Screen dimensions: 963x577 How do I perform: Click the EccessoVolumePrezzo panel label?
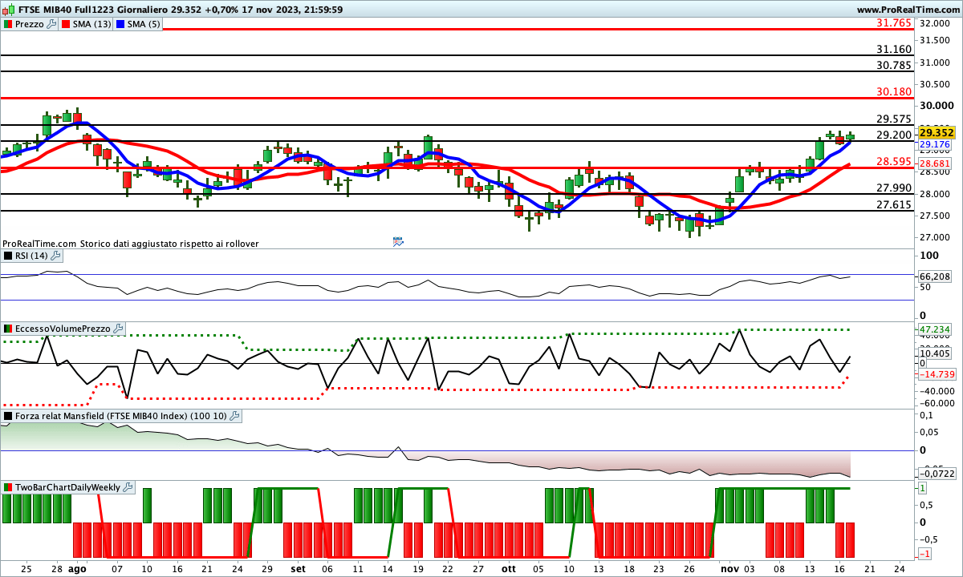coord(61,329)
